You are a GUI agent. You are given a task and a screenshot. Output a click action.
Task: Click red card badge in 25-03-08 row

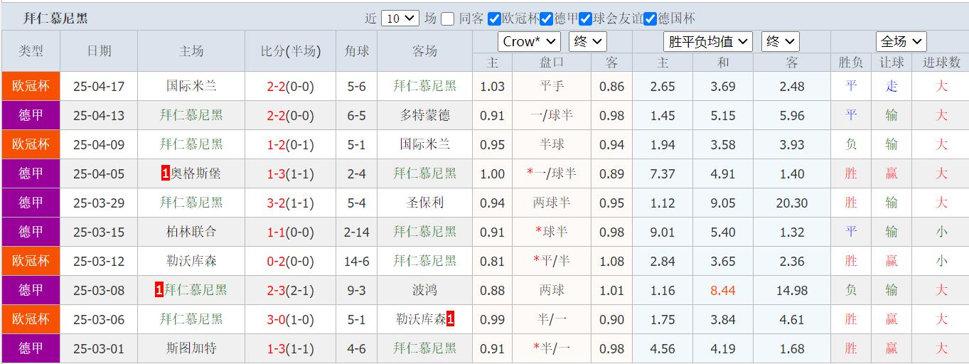pyautogui.click(x=159, y=290)
